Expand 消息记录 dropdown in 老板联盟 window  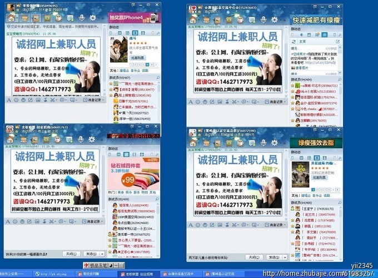(102, 221)
